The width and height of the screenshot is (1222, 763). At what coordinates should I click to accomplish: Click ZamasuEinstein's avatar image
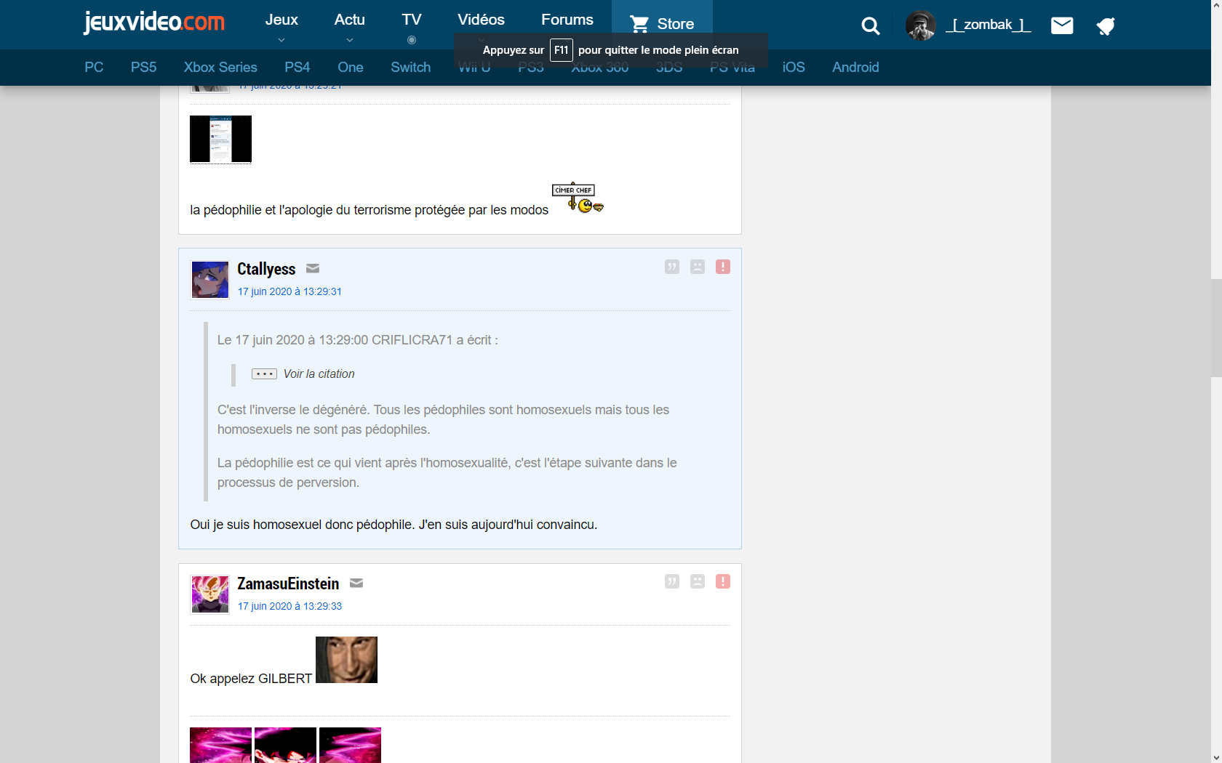(210, 594)
